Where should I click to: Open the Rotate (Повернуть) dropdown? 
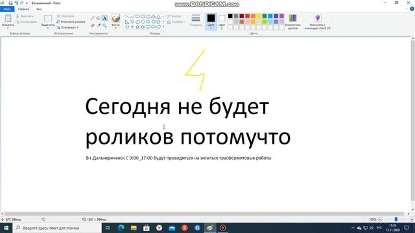(67, 27)
